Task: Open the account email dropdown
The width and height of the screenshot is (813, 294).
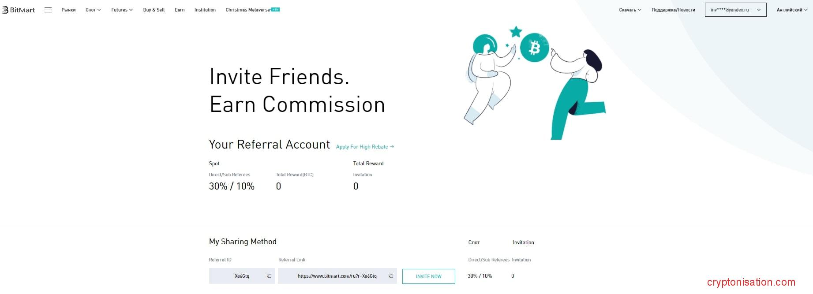Action: (735, 10)
